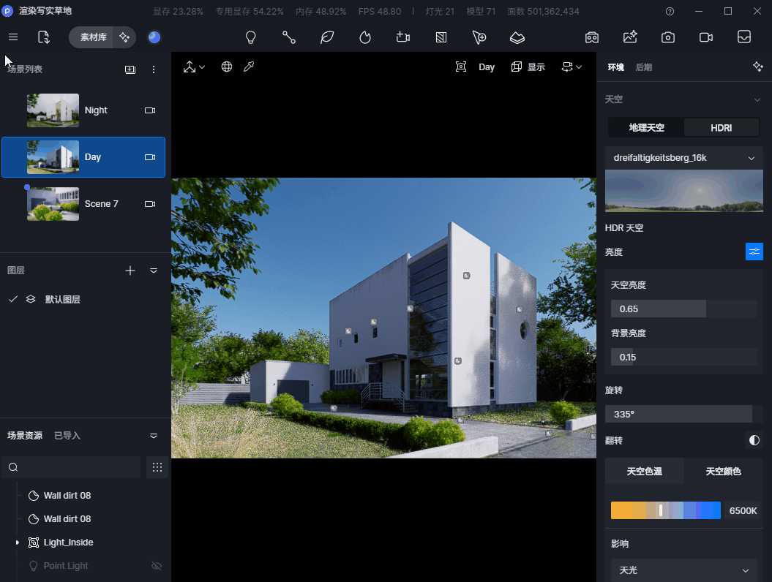Open the 已导入 imported assets tab

[67, 435]
